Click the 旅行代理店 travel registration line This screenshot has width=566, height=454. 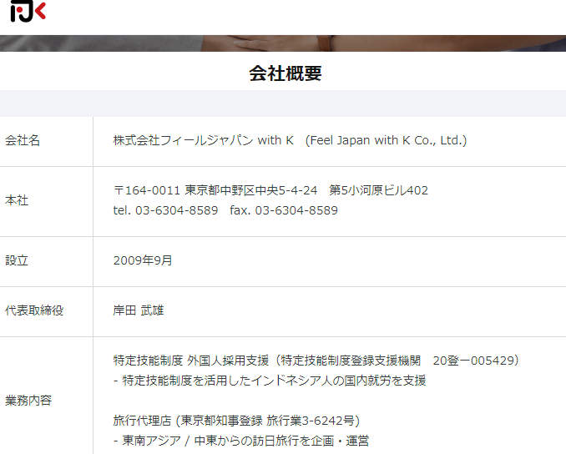[236, 421]
